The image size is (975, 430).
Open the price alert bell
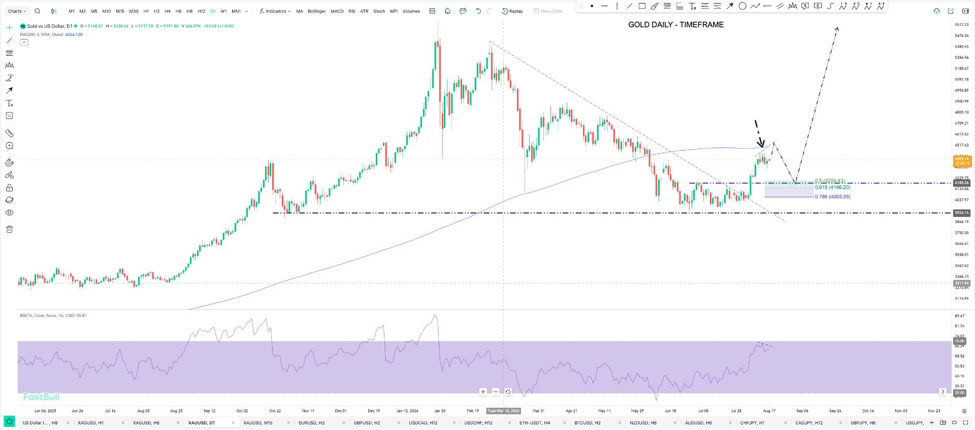[447, 11]
